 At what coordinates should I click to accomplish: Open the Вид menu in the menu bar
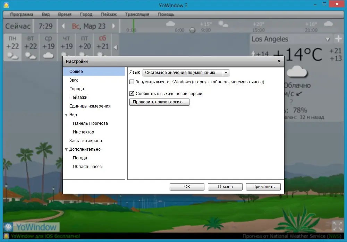click(x=45, y=14)
